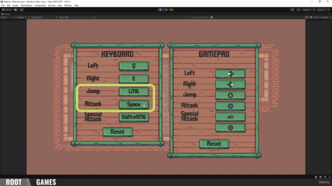Open the Help menu

coord(76,5)
